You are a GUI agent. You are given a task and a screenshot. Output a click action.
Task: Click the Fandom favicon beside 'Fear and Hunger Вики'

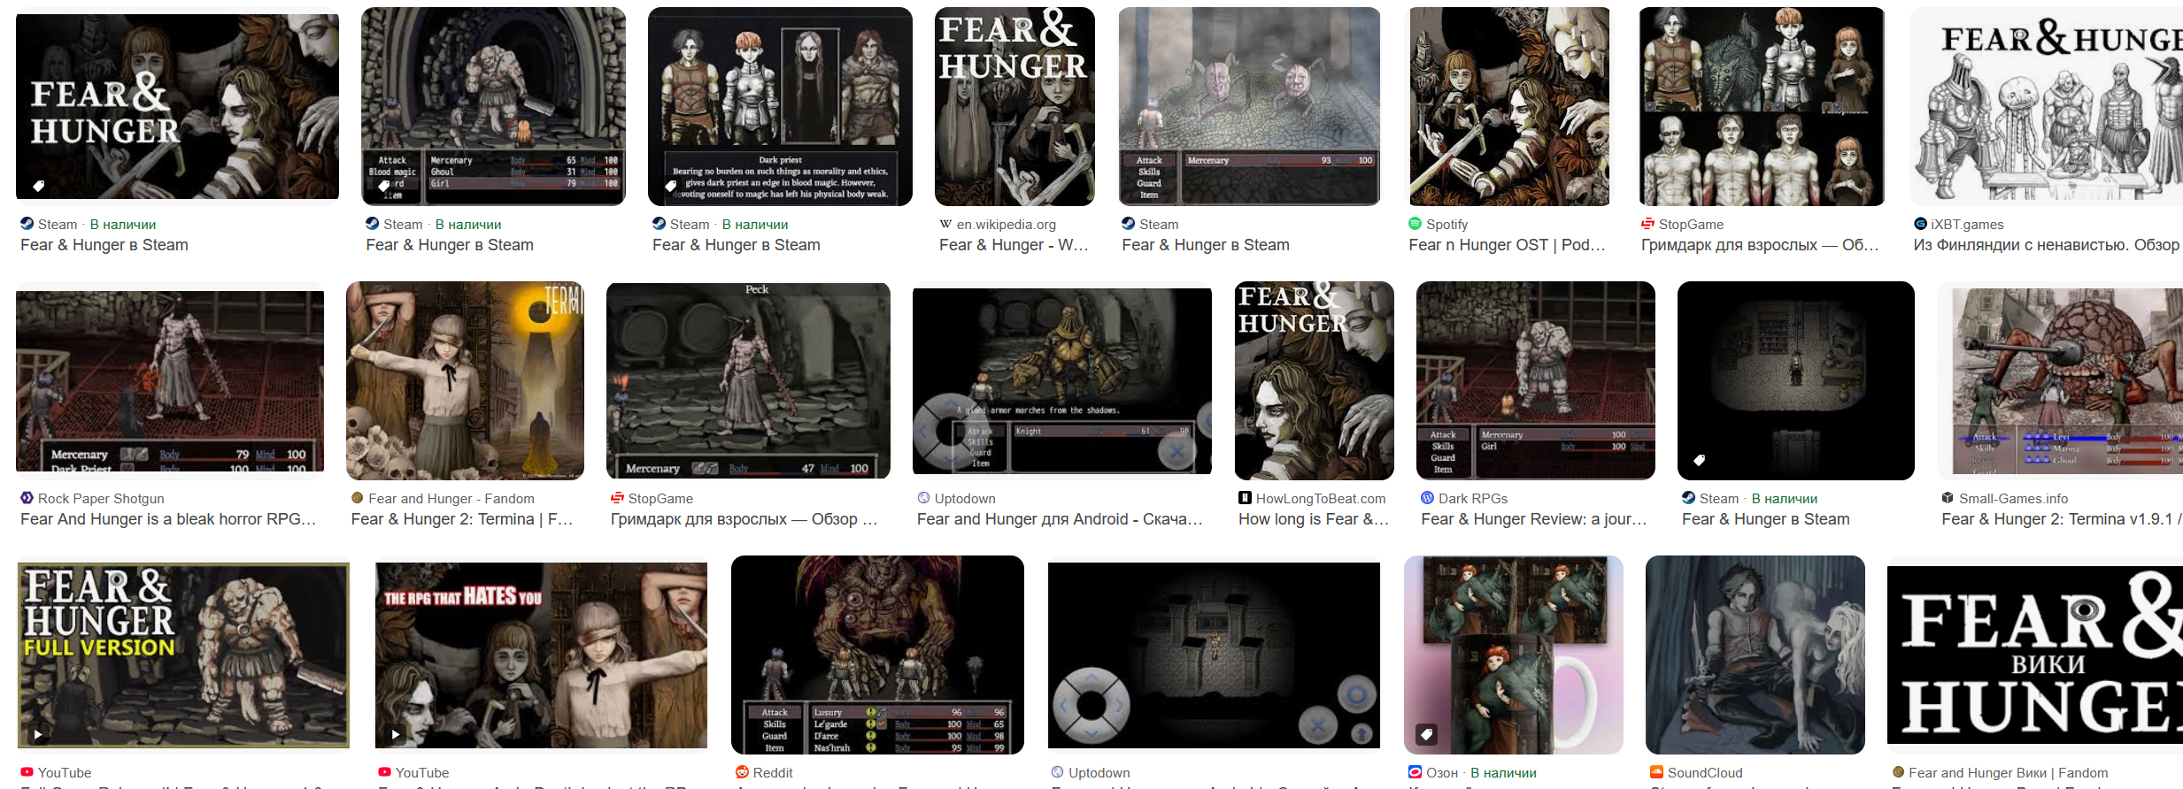tap(1898, 772)
